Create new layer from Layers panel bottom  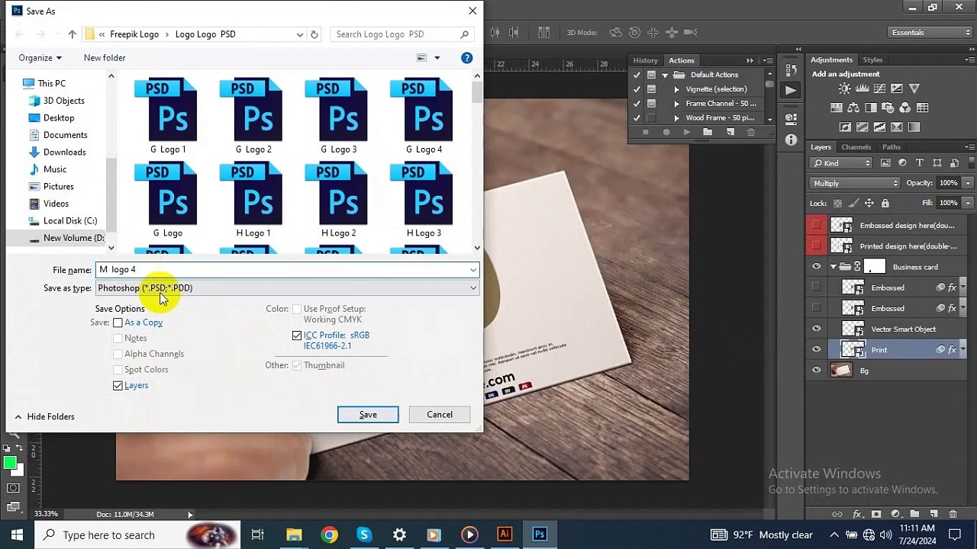point(933,514)
